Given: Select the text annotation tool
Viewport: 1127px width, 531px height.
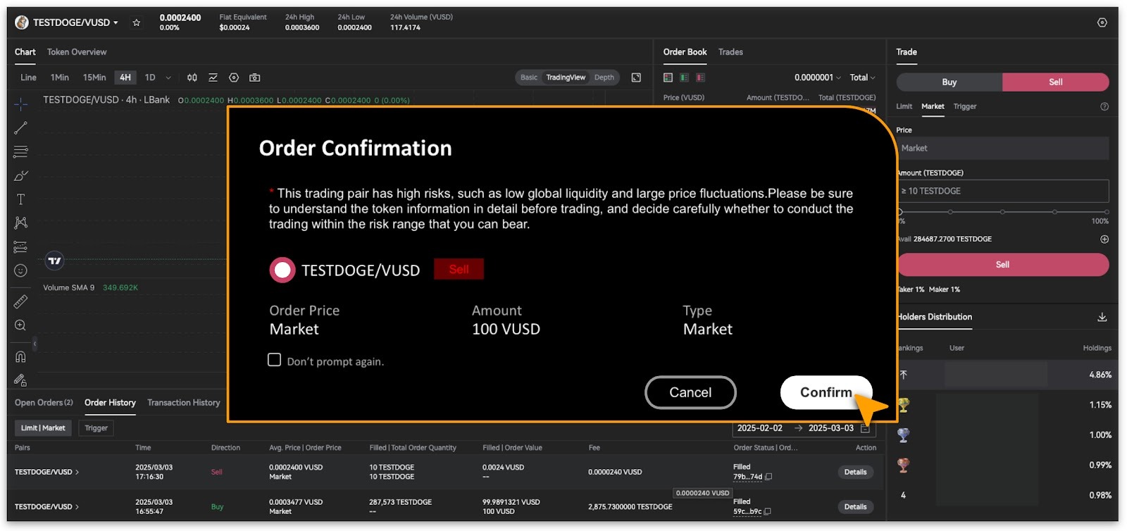Looking at the screenshot, I should tap(21, 199).
